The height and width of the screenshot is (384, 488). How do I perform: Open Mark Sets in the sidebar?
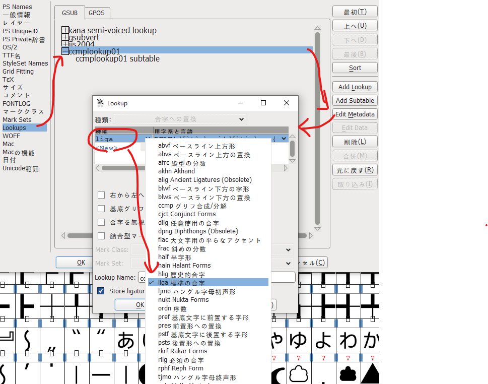click(x=17, y=119)
